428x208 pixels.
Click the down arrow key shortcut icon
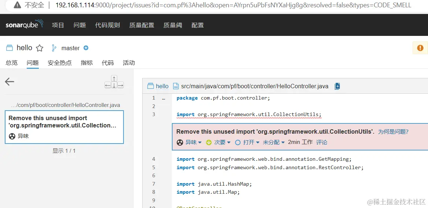pos(114,85)
